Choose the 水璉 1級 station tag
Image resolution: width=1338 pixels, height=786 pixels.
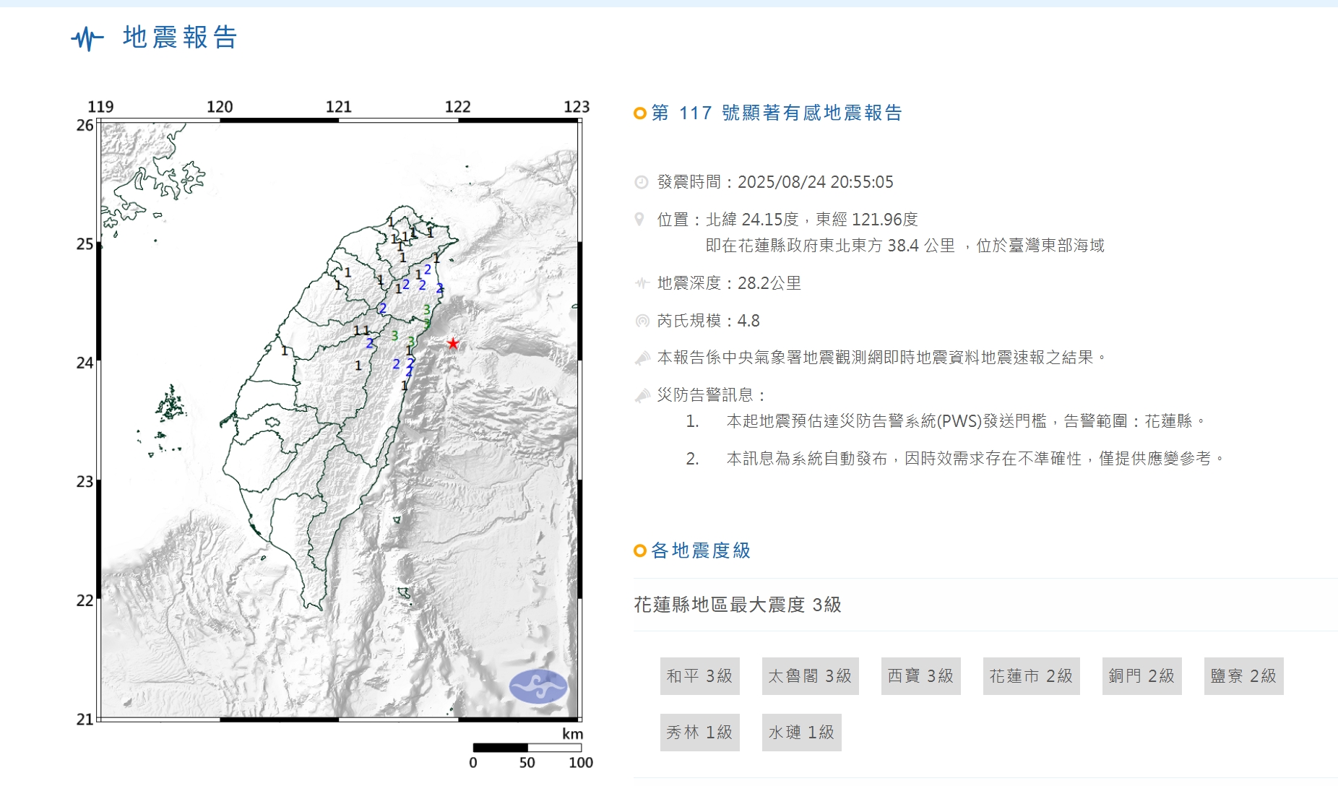801,733
